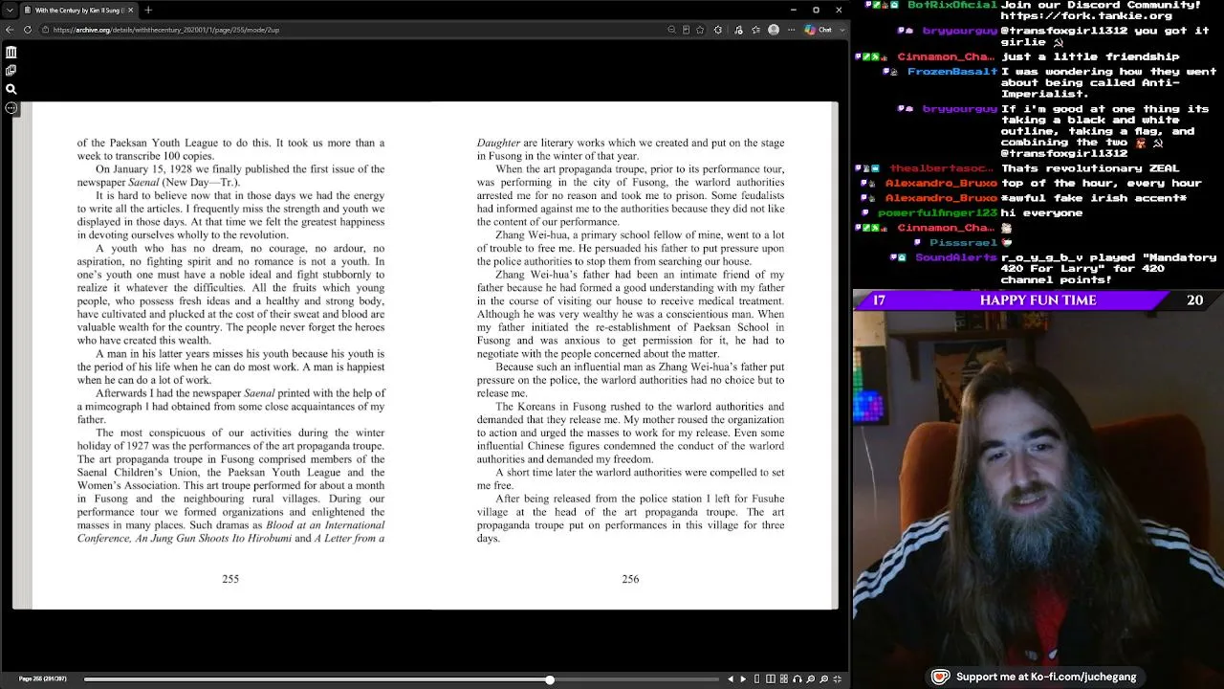Close the With the Century tab

click(x=131, y=10)
